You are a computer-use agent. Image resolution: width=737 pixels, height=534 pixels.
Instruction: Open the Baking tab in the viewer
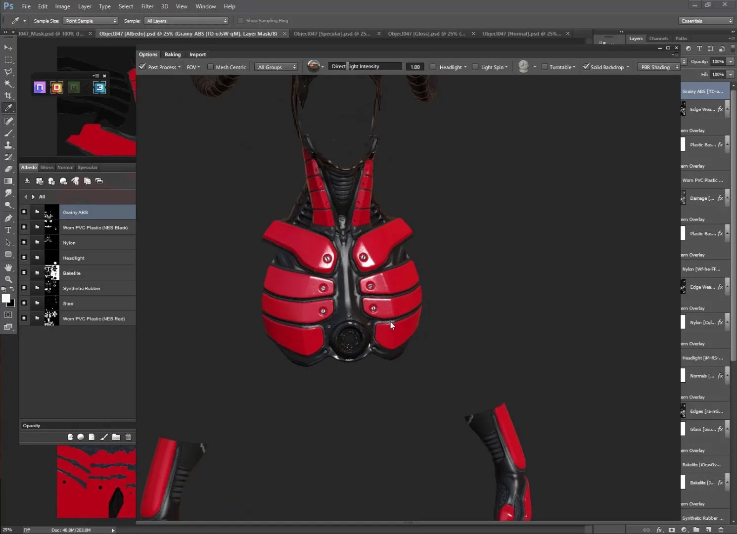coord(173,54)
